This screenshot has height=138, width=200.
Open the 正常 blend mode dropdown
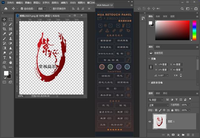(x=158, y=105)
